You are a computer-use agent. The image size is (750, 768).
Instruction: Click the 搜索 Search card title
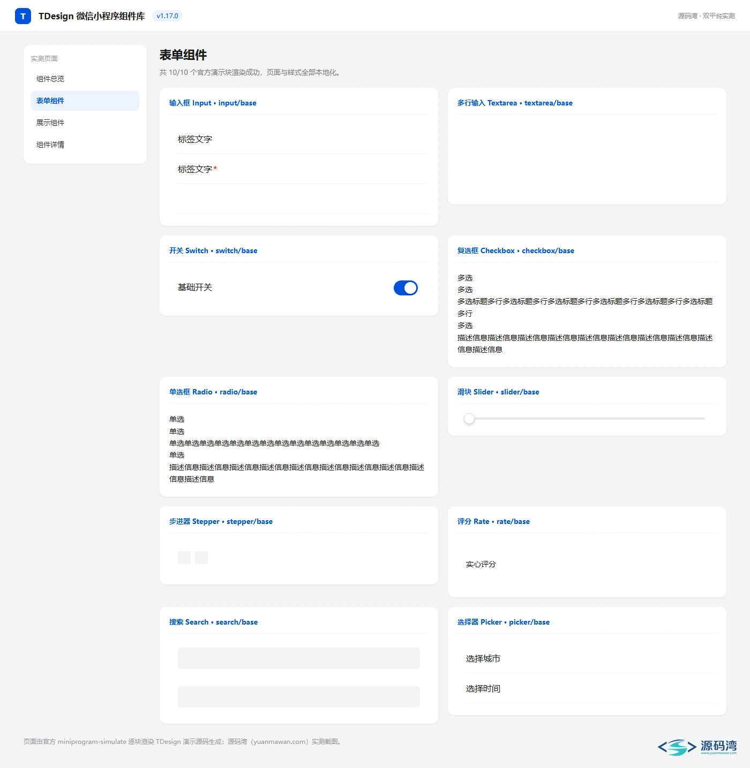(x=213, y=622)
